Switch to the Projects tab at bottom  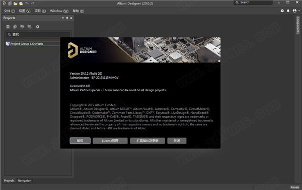(x=9, y=180)
